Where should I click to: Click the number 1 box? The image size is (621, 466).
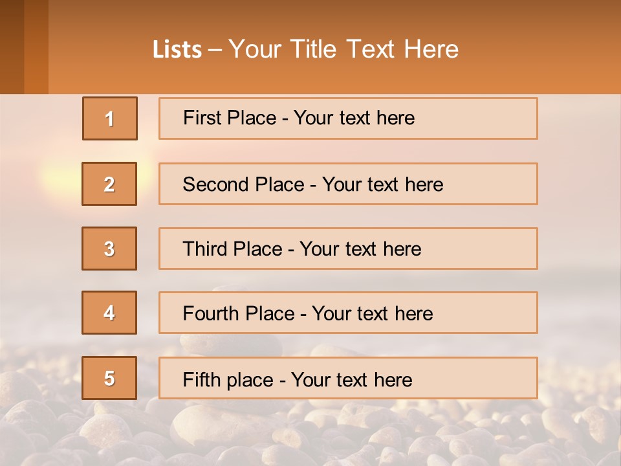click(x=110, y=118)
